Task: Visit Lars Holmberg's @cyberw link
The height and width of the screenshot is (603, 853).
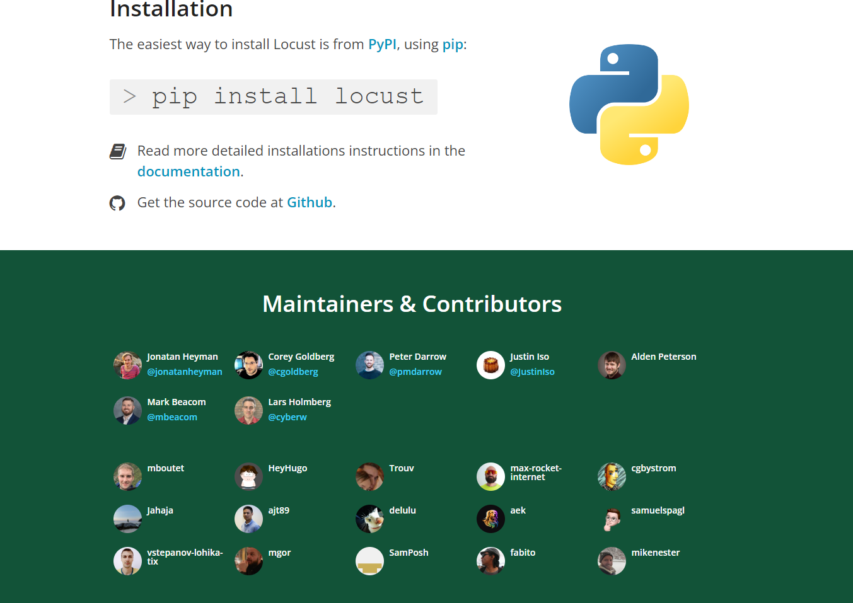Action: (287, 417)
